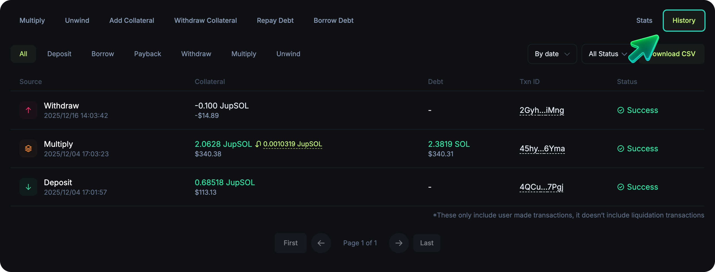Screen dimensions: 715x272
Task: Open transaction 45hy...6Yma link
Action: coord(542,149)
